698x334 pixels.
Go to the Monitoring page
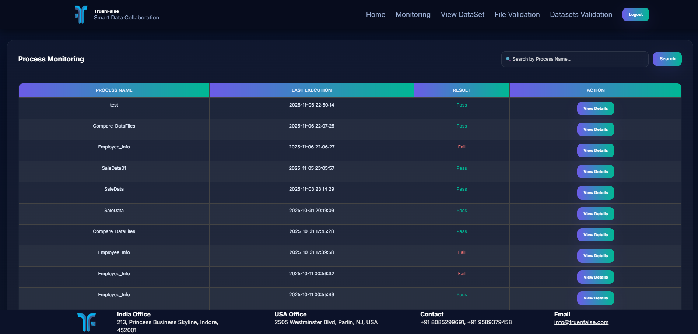coord(413,15)
